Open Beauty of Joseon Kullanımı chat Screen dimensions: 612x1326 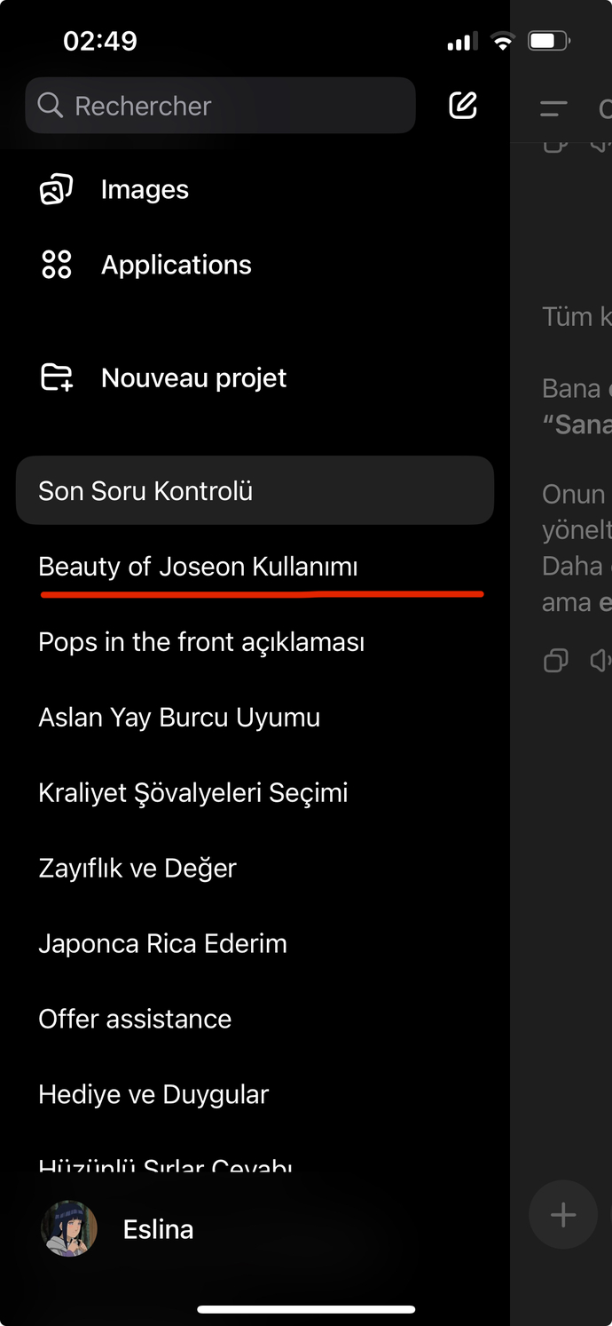tap(198, 567)
